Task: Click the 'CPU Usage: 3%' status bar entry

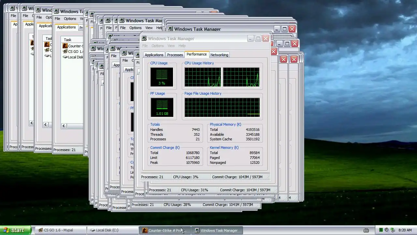Action: [186, 177]
